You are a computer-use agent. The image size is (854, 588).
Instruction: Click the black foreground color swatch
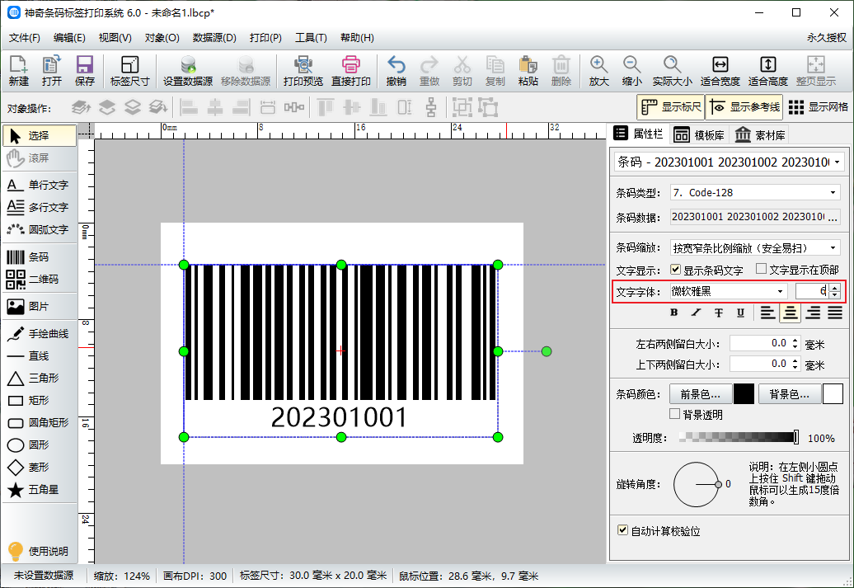pos(744,394)
